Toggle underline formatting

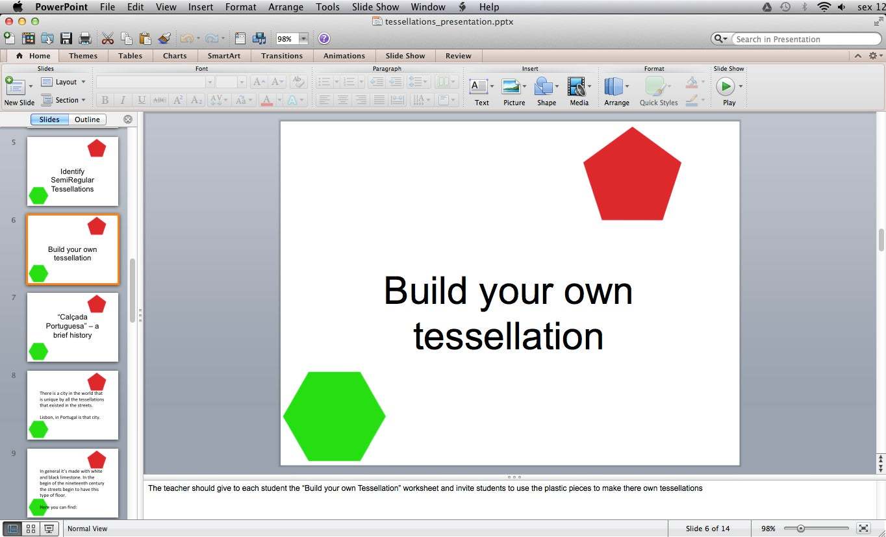pyautogui.click(x=141, y=100)
